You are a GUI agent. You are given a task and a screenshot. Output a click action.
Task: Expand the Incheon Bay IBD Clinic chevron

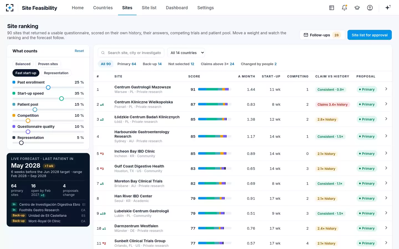[386, 153]
